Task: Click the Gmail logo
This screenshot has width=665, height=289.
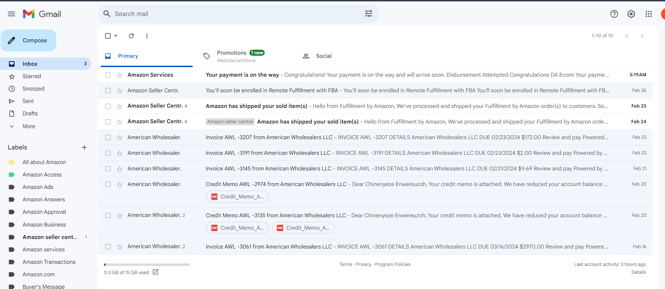Action: click(x=42, y=14)
